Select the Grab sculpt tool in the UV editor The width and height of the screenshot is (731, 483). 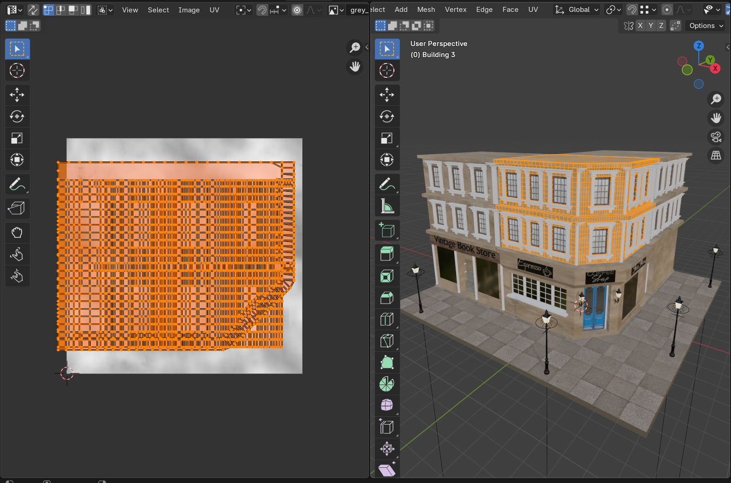(17, 233)
